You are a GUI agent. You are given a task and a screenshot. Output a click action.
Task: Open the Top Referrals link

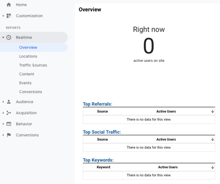(x=97, y=104)
